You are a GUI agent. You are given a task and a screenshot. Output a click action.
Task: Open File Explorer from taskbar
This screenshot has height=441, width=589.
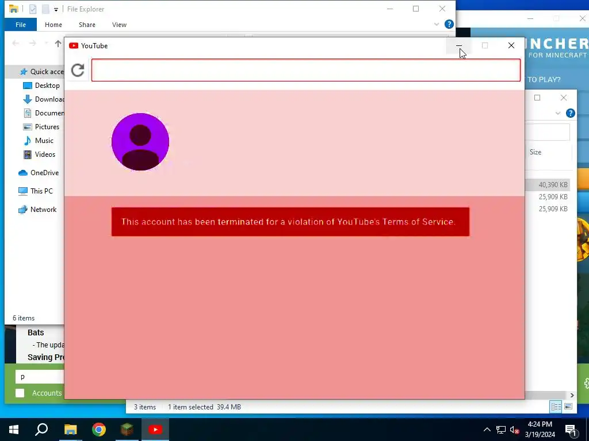coord(70,430)
